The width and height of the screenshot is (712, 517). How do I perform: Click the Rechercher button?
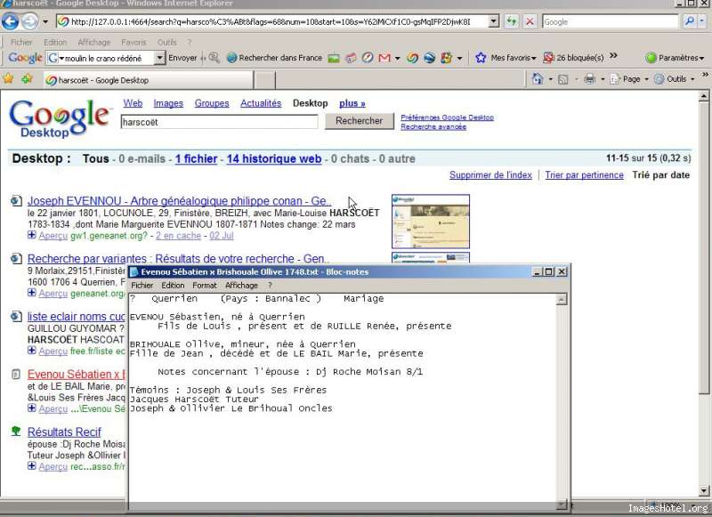click(359, 121)
